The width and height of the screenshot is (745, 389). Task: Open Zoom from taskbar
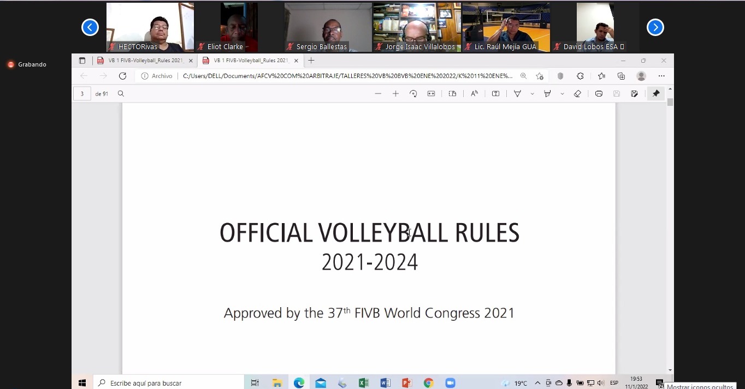[450, 383]
